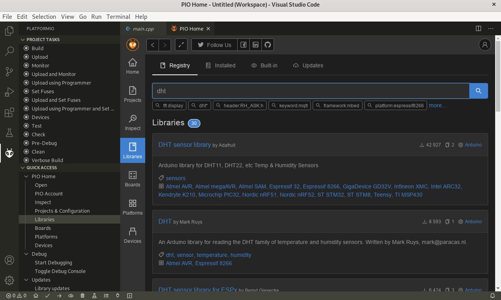This screenshot has width=501, height=300.
Task: Switch to the Built-in libraries tab
Action: pos(264,65)
